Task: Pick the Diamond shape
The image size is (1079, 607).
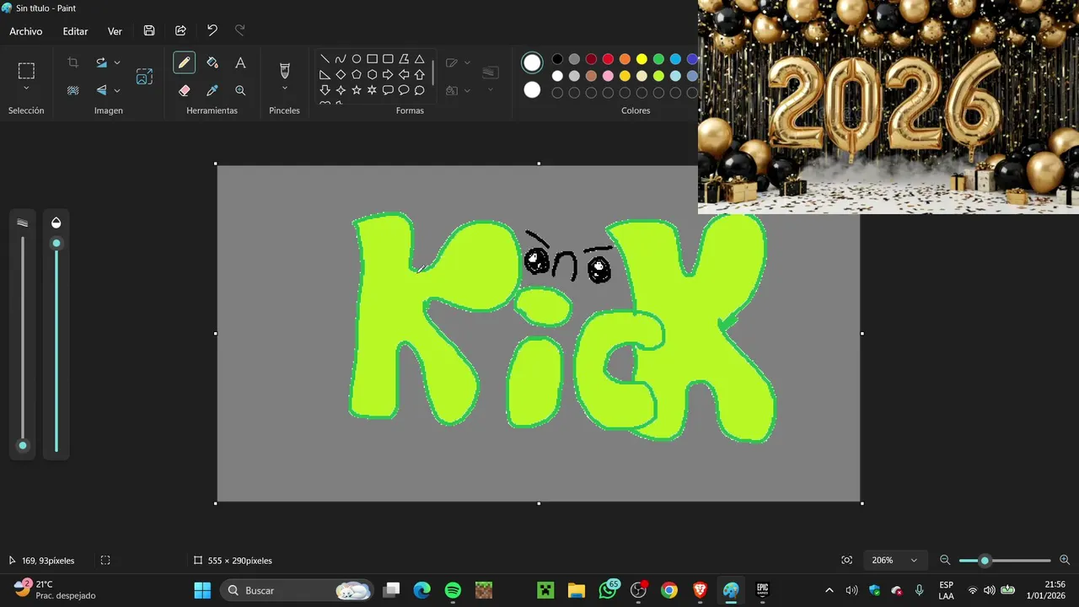Action: (341, 75)
